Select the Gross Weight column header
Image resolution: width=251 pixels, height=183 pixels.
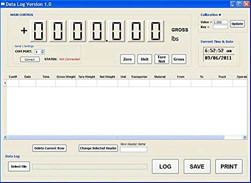tap(66, 77)
